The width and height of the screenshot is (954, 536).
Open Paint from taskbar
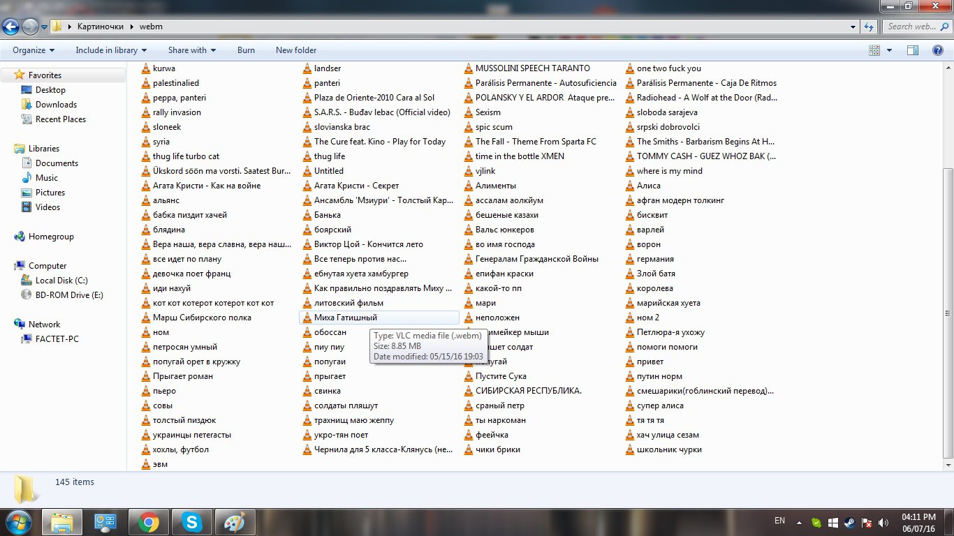pyautogui.click(x=234, y=522)
